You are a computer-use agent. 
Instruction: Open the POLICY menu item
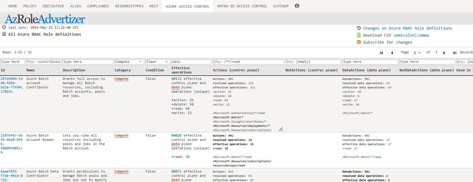[30, 6]
